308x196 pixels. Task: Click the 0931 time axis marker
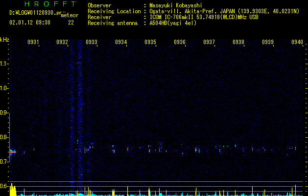click(x=33, y=42)
